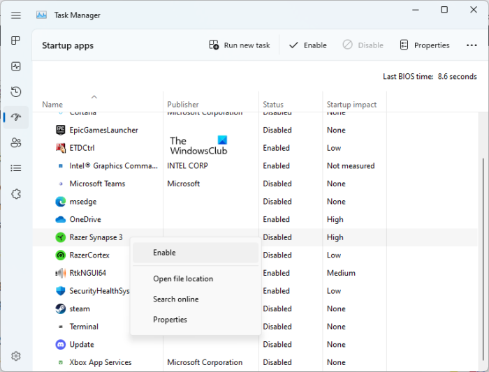The width and height of the screenshot is (489, 372).
Task: Go to the Processes page icon
Action: (16, 40)
